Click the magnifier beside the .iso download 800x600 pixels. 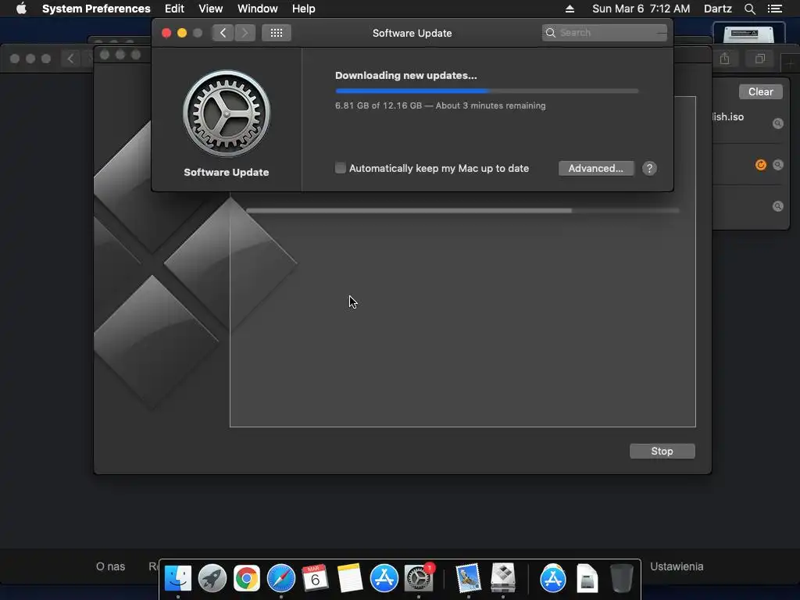(x=777, y=123)
